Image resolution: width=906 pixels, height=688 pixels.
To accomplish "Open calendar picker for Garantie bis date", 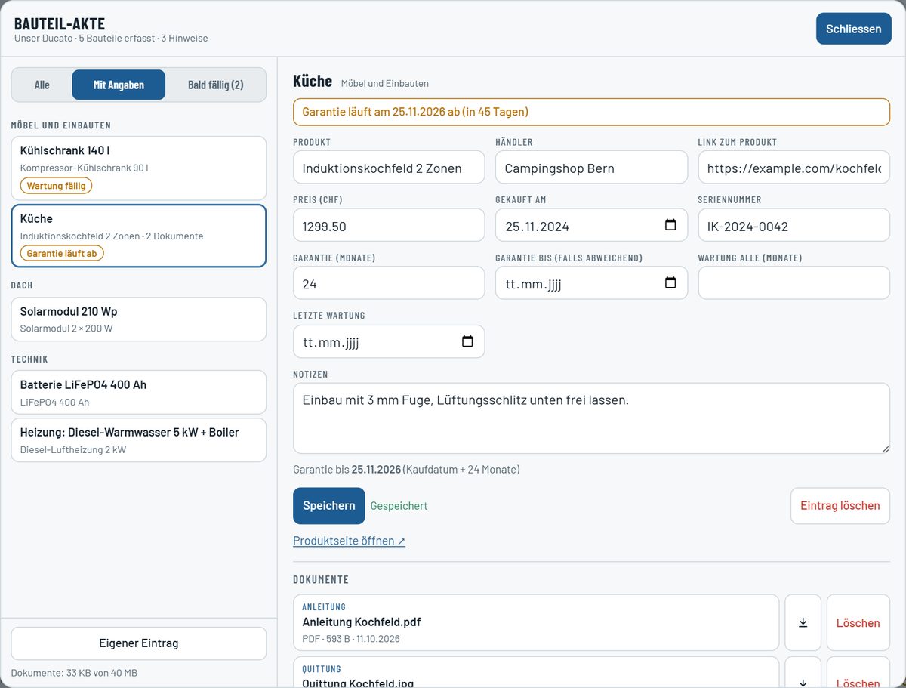I will (670, 283).
